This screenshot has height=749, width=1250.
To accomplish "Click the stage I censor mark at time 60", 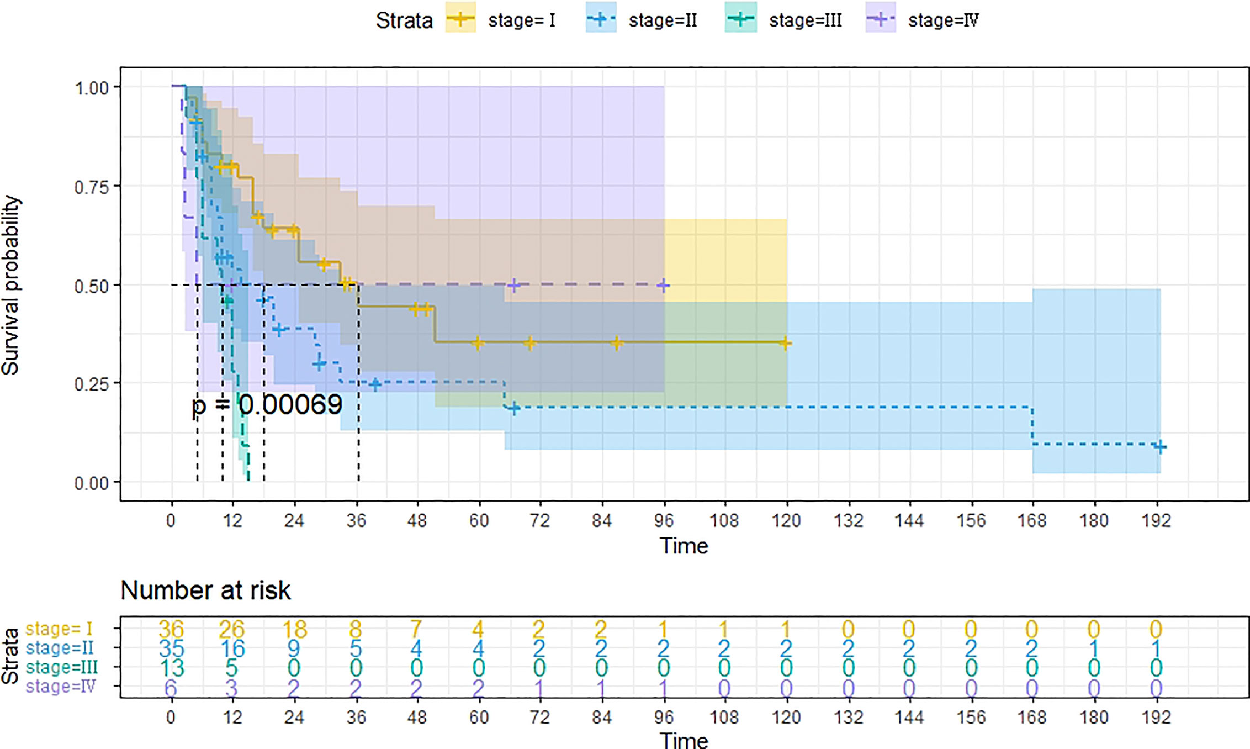I will click(478, 344).
